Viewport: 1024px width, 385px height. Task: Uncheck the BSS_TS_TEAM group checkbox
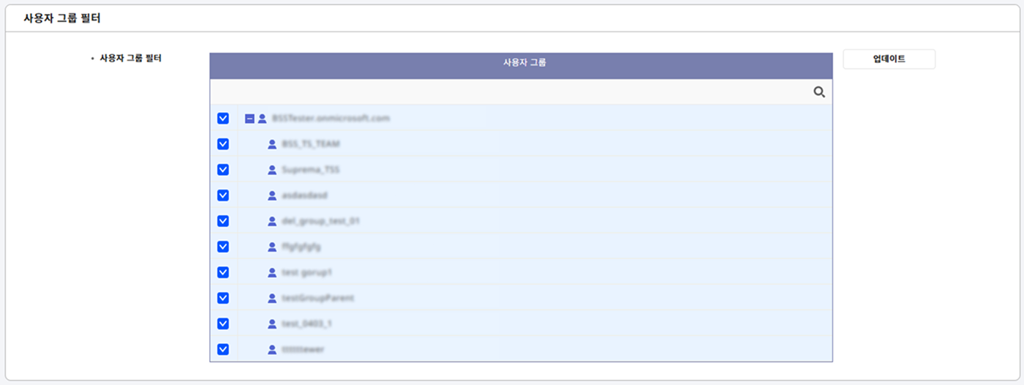(223, 144)
